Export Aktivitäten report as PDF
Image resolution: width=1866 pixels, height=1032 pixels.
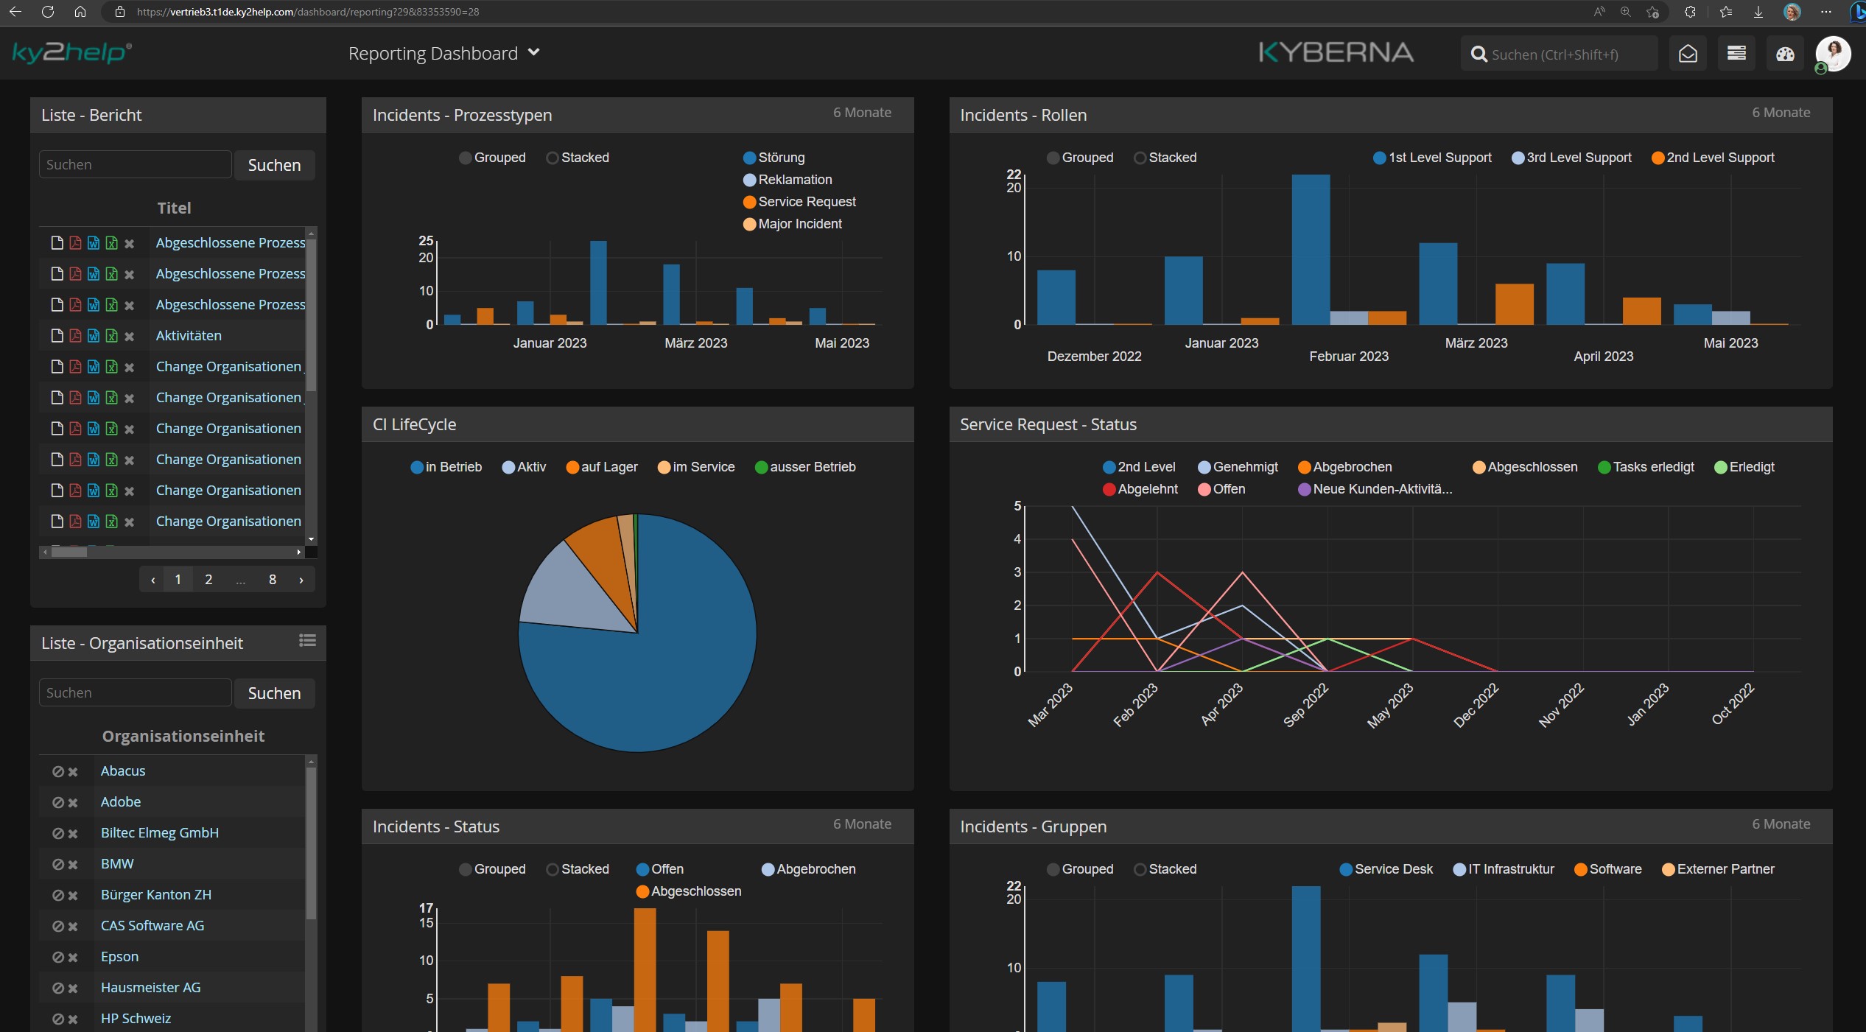[x=74, y=335]
